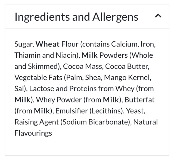Click the 'Cocoa Butter' ingredient text
The height and width of the screenshot is (160, 174).
[x=126, y=66]
